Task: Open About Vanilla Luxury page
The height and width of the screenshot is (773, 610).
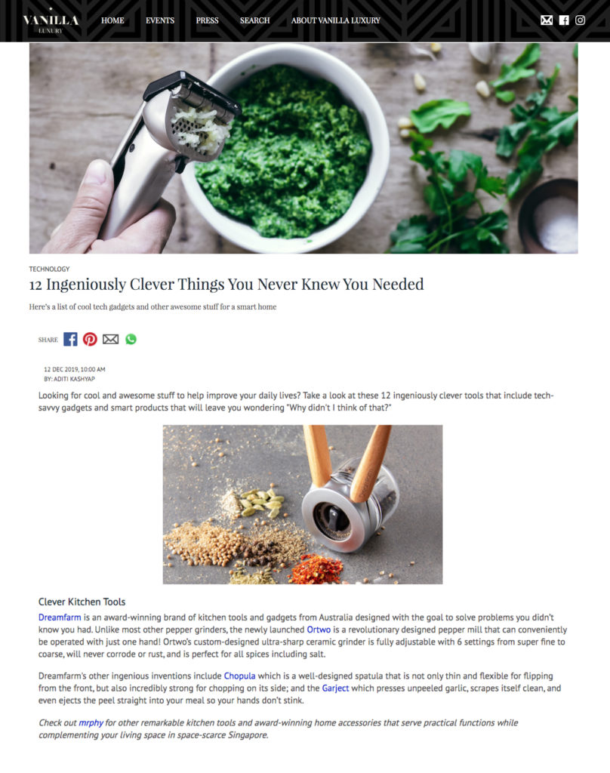Action: pos(336,20)
